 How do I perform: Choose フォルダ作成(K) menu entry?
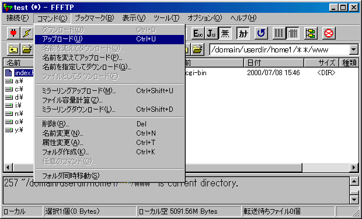(109, 152)
